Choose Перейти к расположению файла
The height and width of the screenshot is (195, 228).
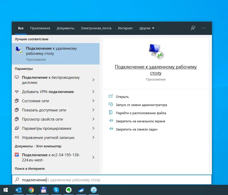[x=141, y=113]
